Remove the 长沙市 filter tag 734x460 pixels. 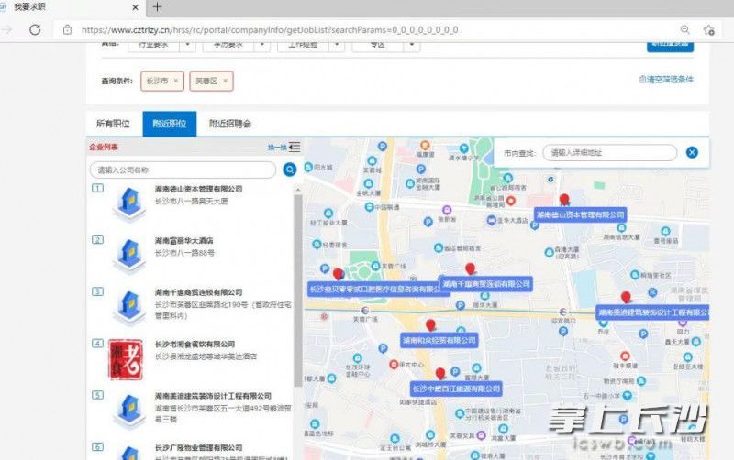176,81
